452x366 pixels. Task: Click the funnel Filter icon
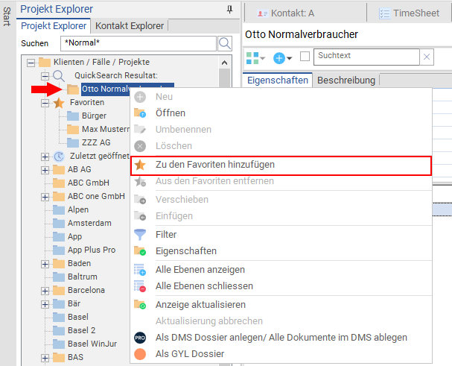point(140,235)
